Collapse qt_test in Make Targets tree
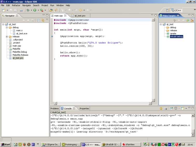Image resolution: width=196 pixels, height=147 pixels. (161, 24)
